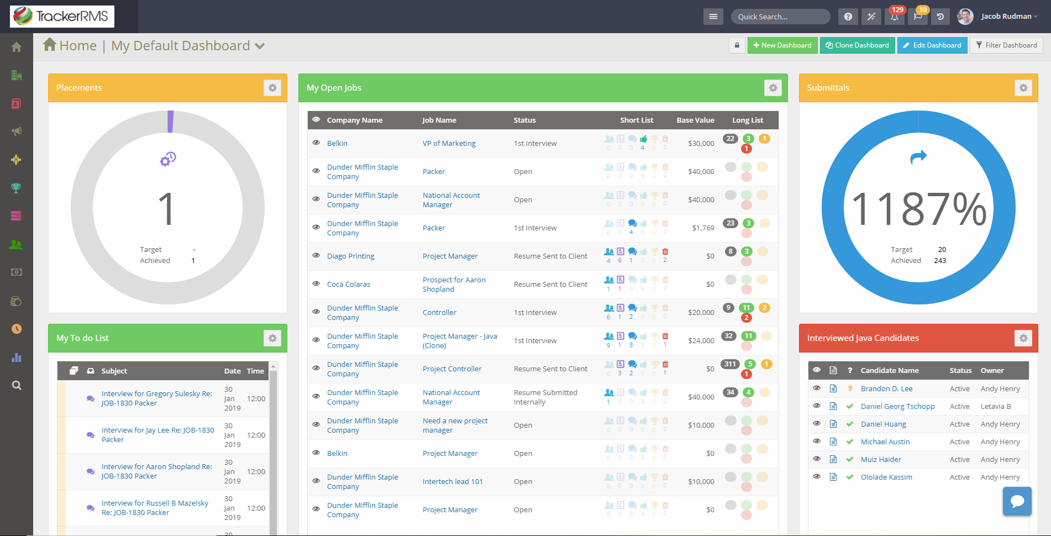Sort jobs by Company Name column header
The image size is (1051, 536).
pyautogui.click(x=355, y=120)
